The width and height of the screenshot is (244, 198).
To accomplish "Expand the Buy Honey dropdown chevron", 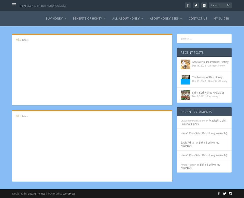I will (x=65, y=18).
